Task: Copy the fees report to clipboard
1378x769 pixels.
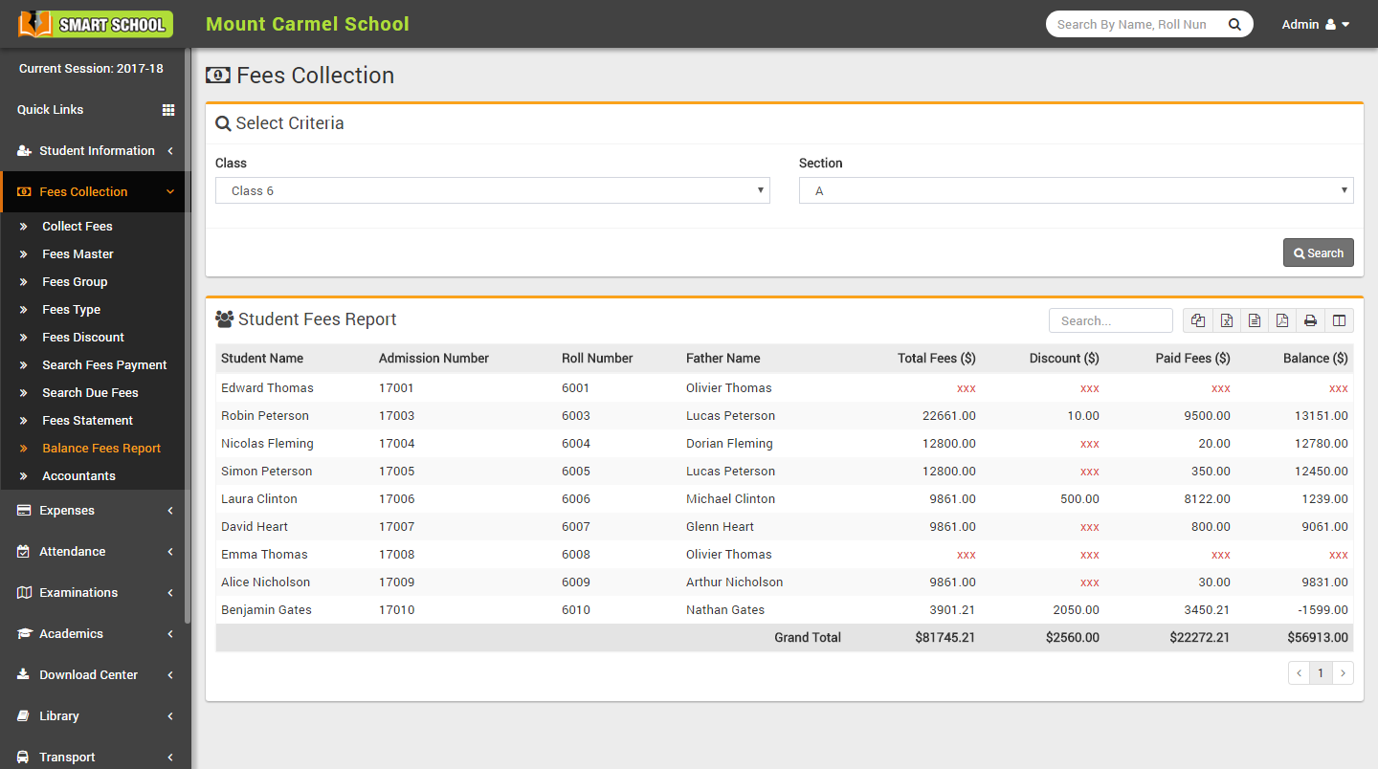Action: coord(1198,320)
